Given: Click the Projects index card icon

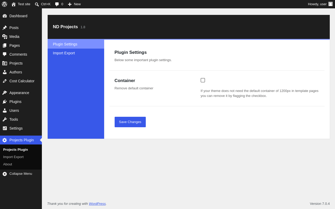Looking at the screenshot, I should click(5, 63).
